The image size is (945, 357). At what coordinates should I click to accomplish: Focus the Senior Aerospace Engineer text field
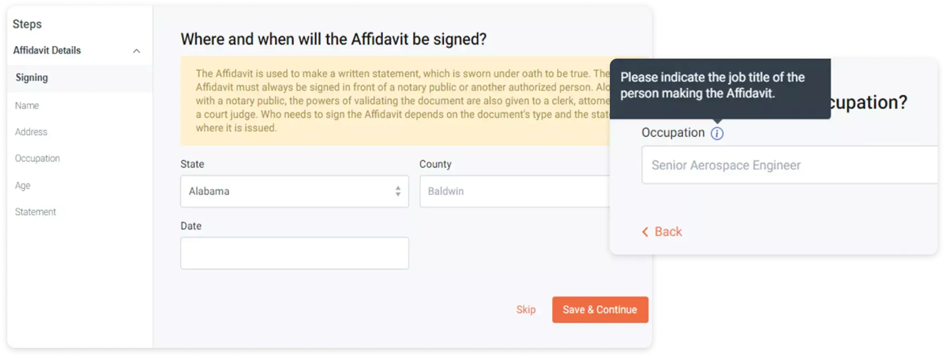787,165
